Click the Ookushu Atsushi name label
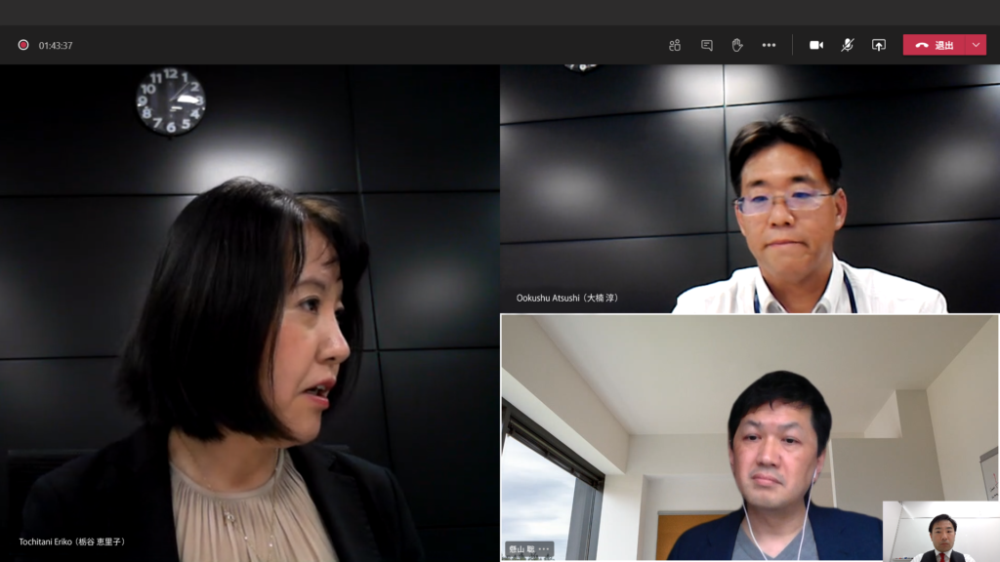The width and height of the screenshot is (1000, 562). pos(567,298)
